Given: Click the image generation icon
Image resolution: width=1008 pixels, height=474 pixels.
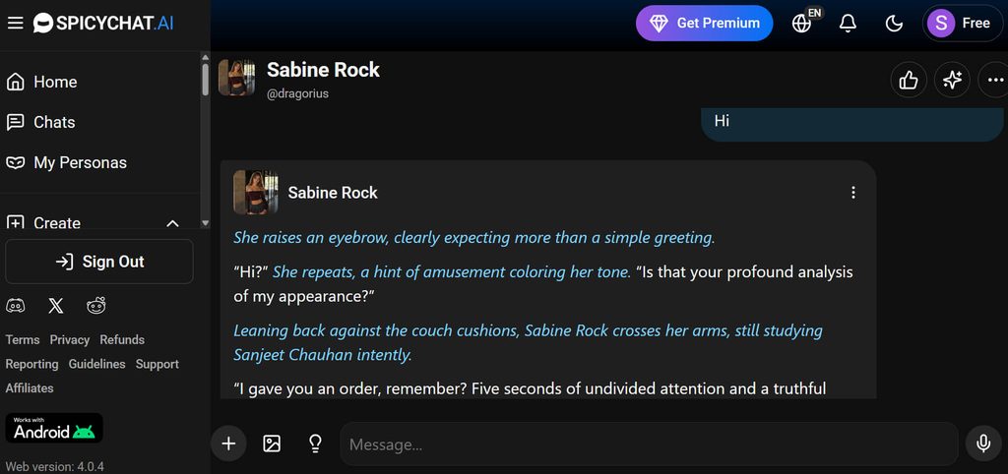Looking at the screenshot, I should [x=272, y=444].
